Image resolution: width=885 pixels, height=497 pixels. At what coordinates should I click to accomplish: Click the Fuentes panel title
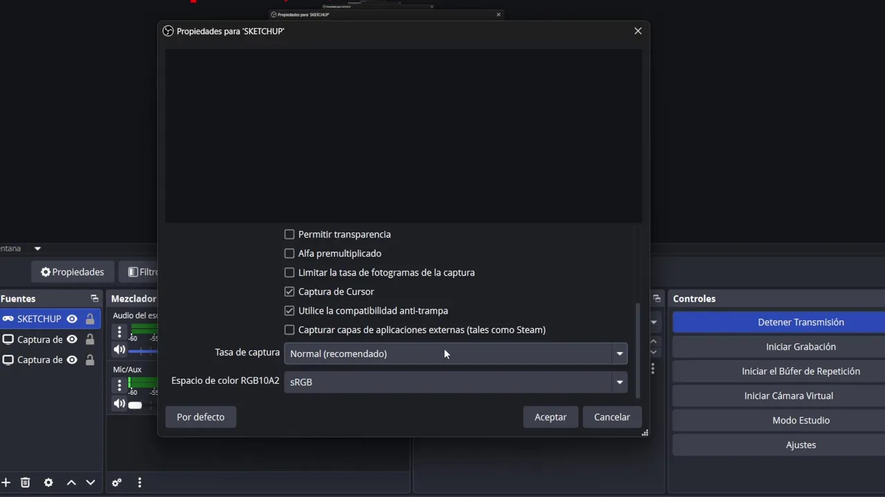18,299
